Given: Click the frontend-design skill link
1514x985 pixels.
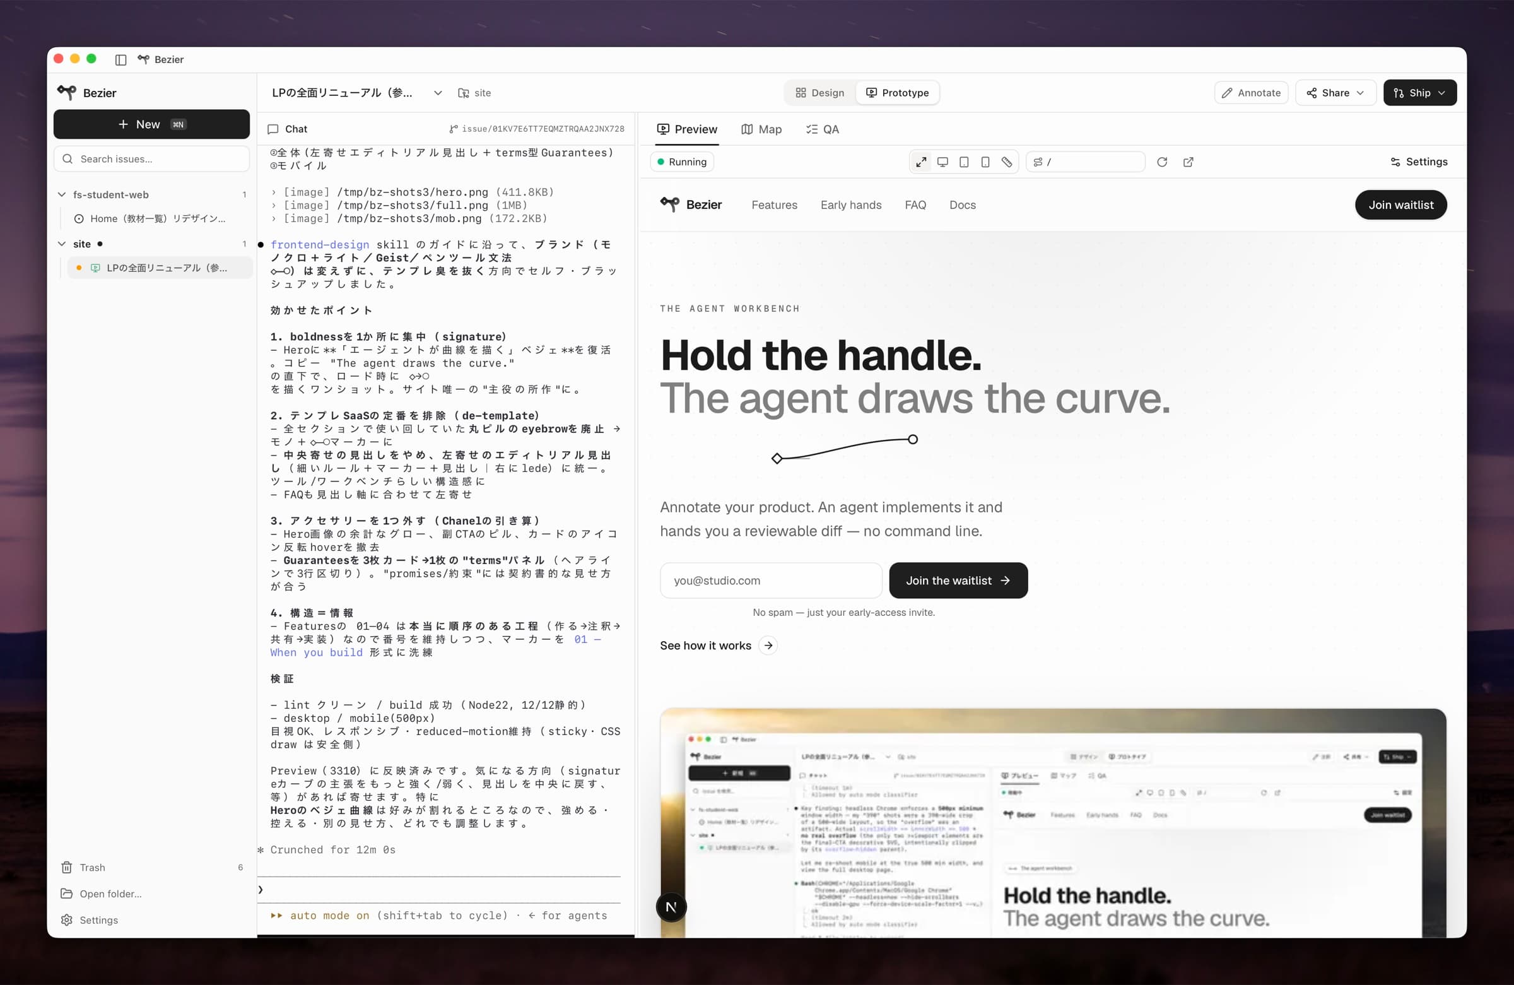Looking at the screenshot, I should coord(320,245).
